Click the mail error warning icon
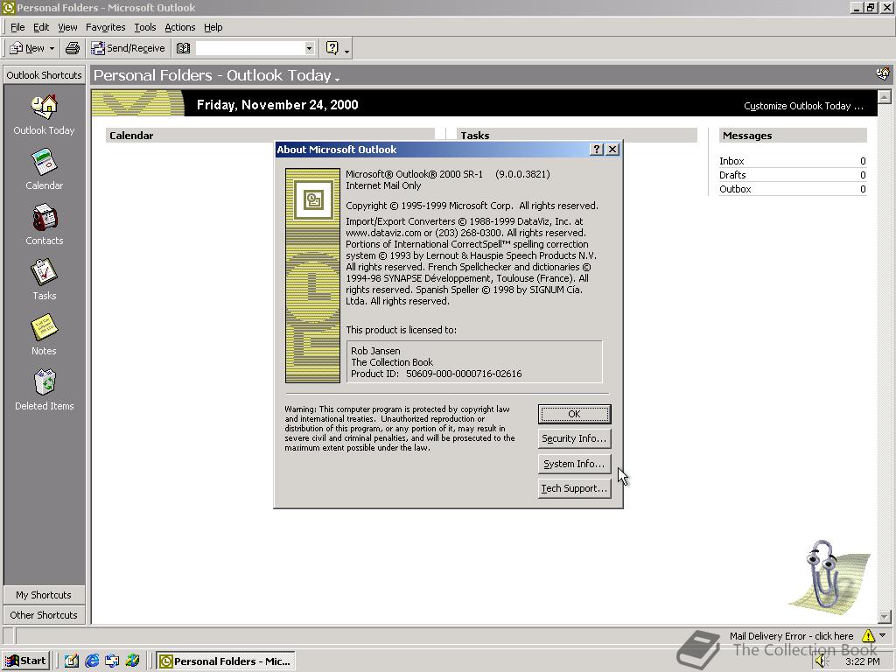Image resolution: width=896 pixels, height=672 pixels. 868,635
